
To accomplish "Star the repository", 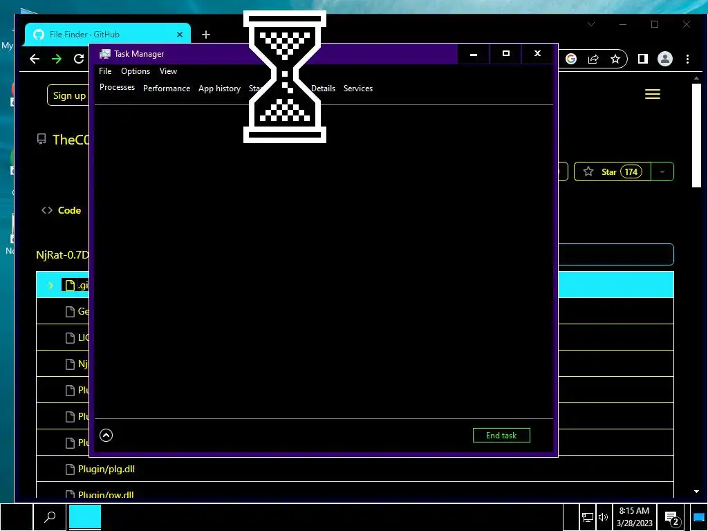I will [613, 171].
